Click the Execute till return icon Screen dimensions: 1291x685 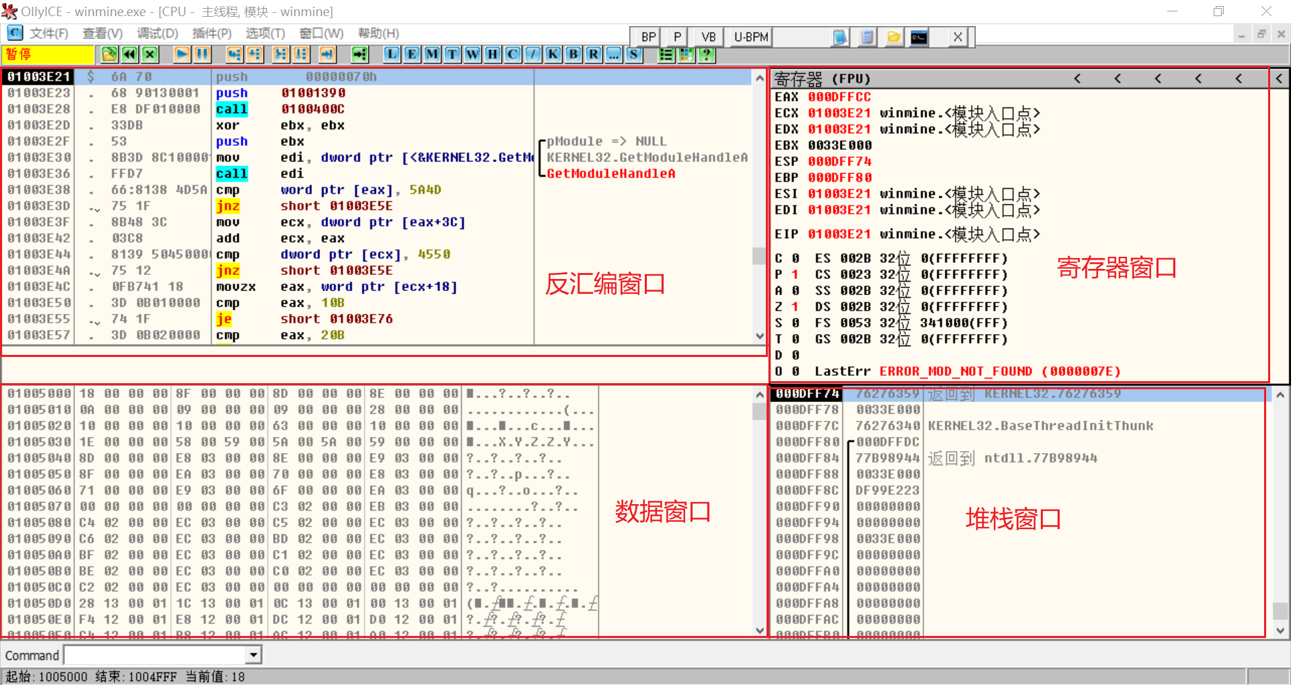pos(327,54)
